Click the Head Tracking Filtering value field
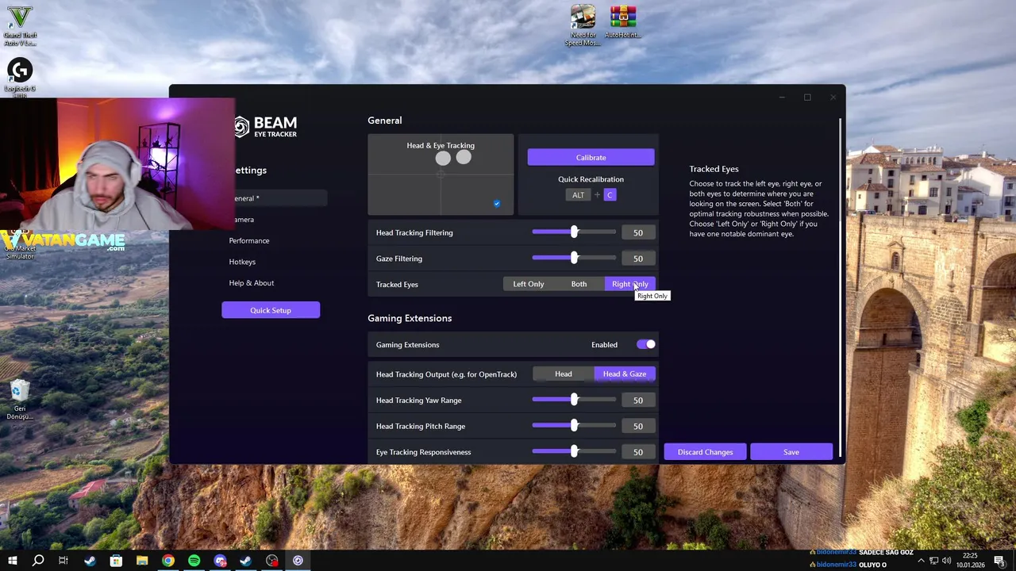Viewport: 1016px width, 571px height. pyautogui.click(x=638, y=232)
